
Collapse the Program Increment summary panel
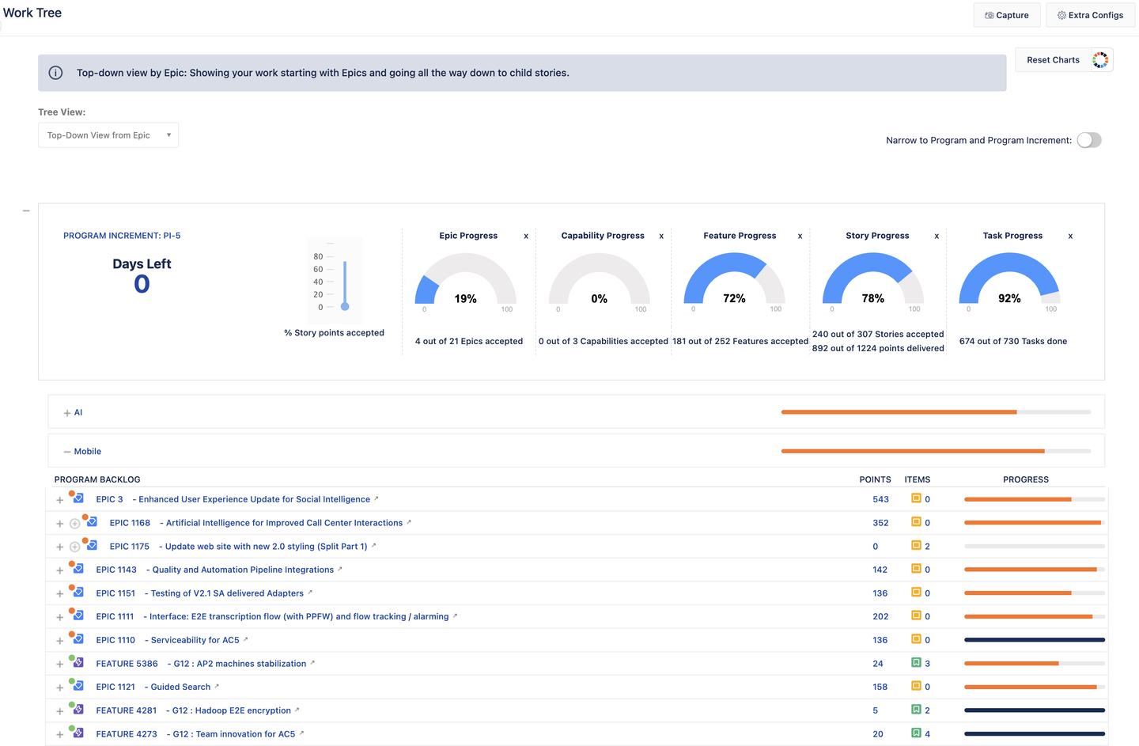pos(26,211)
